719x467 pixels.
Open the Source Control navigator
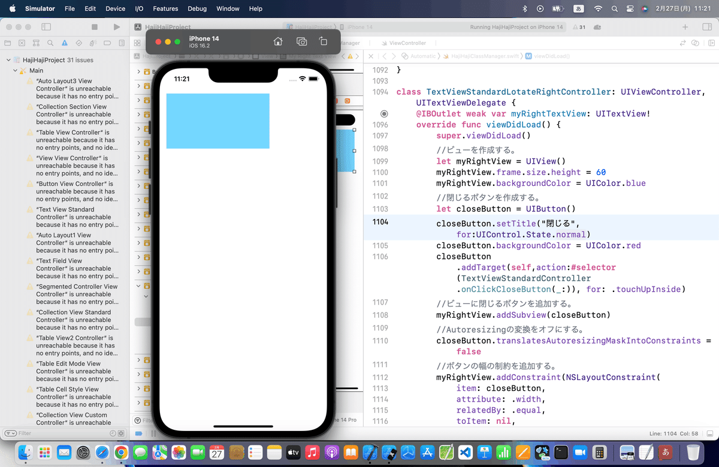(x=22, y=43)
